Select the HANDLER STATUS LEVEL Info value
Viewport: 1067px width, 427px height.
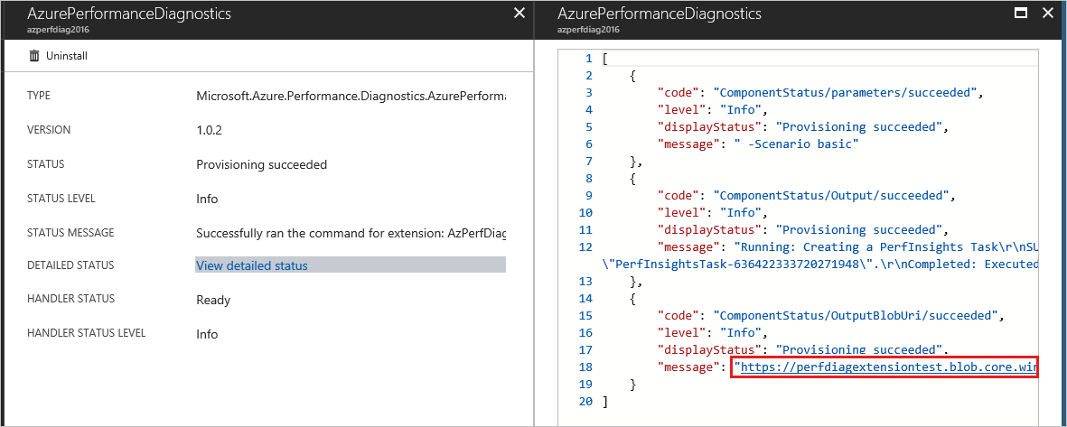click(x=207, y=335)
